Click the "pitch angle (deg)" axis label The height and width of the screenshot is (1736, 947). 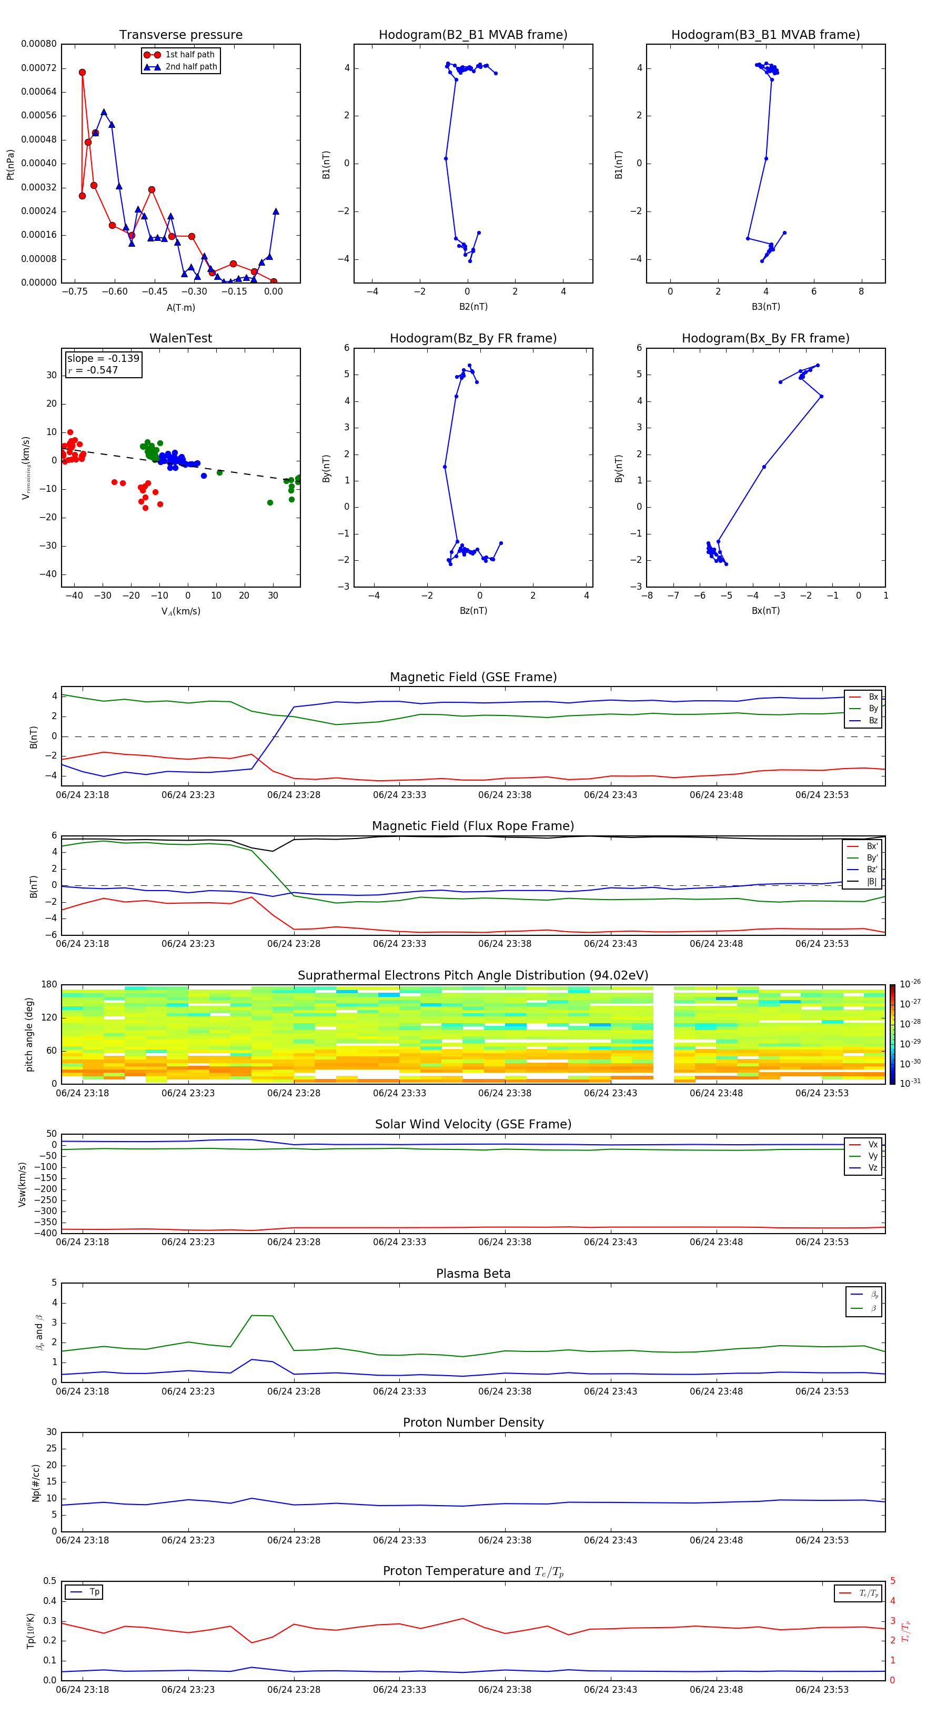click(x=29, y=1034)
